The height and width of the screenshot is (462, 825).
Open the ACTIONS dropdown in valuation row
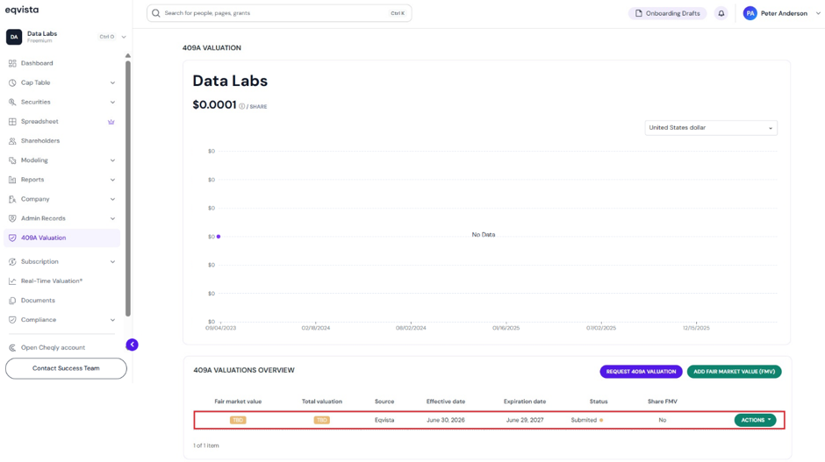(x=755, y=420)
